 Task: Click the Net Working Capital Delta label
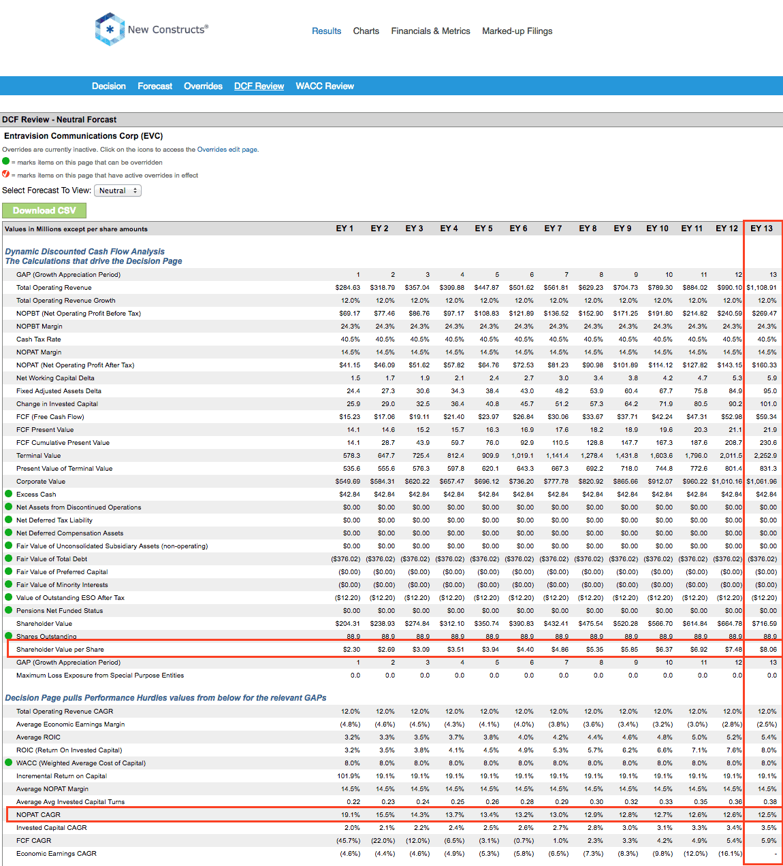tap(56, 378)
